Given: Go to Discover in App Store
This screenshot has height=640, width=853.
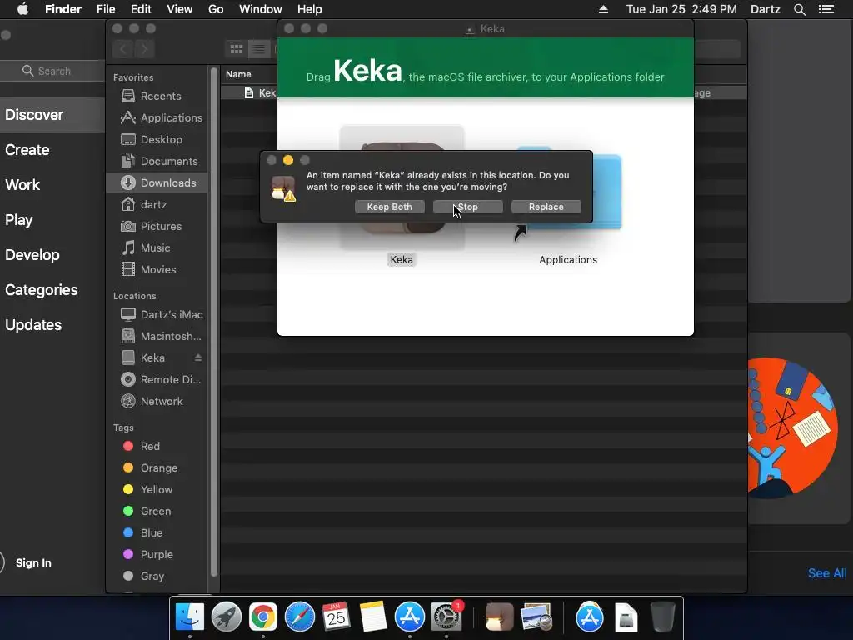Looking at the screenshot, I should [x=34, y=115].
